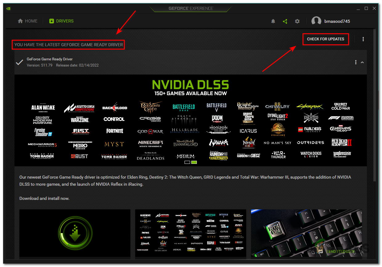Click the bmasood745 account name
The width and height of the screenshot is (382, 267).
tap(337, 21)
